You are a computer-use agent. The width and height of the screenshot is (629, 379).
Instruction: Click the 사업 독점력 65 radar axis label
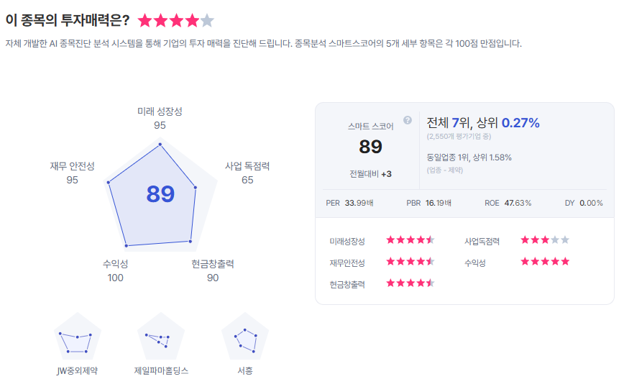(247, 173)
